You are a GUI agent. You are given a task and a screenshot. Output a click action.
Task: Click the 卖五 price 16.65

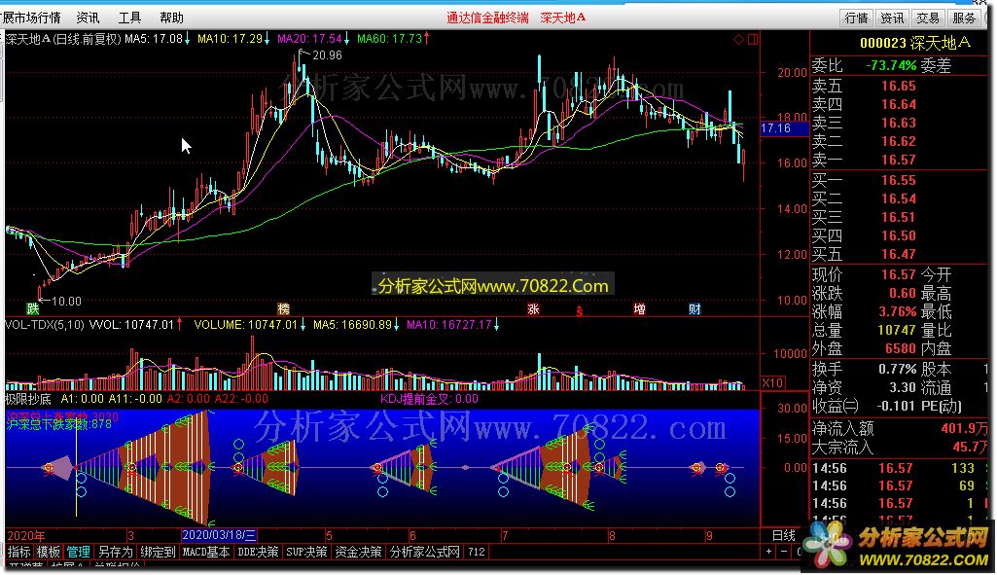point(899,86)
